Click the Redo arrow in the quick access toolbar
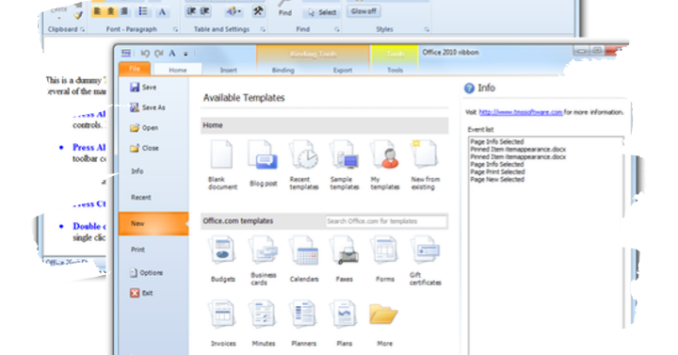 159,53
